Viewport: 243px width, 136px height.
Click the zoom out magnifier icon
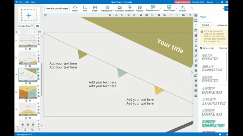(134, 15)
